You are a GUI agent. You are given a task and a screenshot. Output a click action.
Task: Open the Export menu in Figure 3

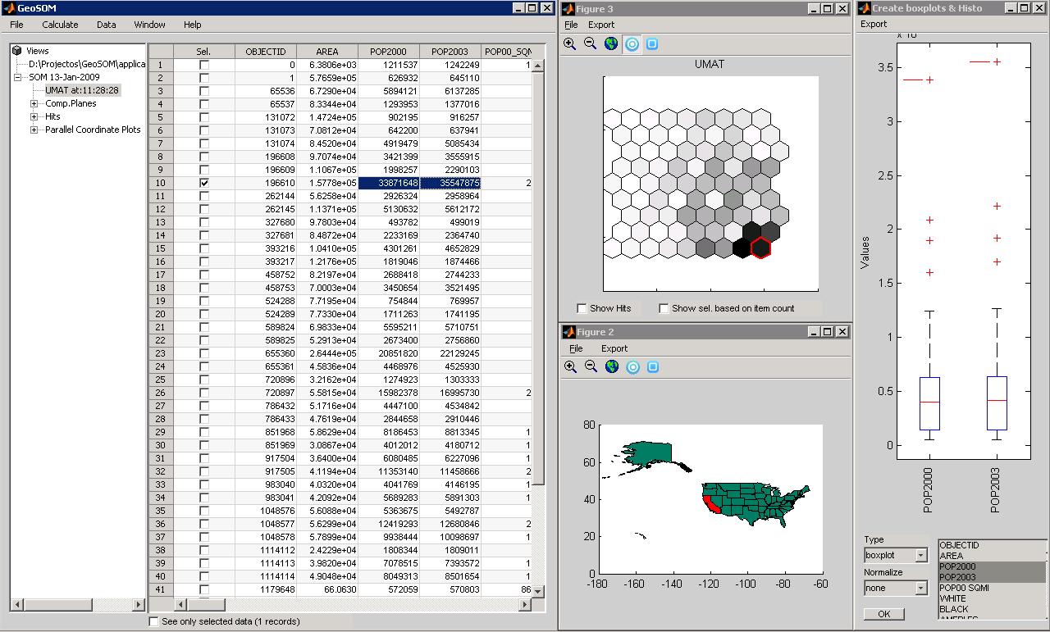tap(601, 25)
